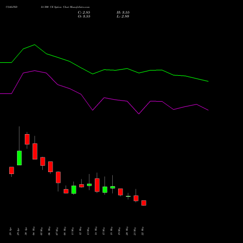243x243 pixels.
Task: Click the '29 Apr' date axis label
Action: (18, 231)
